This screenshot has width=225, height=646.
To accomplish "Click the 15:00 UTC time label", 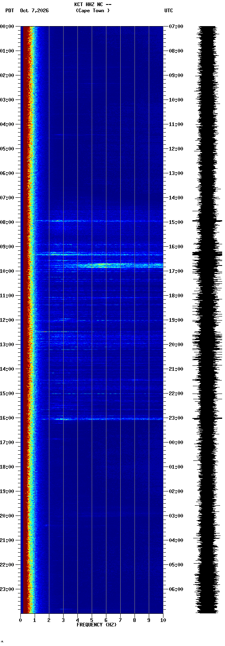I will (x=176, y=222).
